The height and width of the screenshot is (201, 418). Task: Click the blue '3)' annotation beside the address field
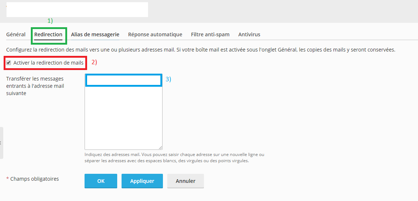point(168,79)
